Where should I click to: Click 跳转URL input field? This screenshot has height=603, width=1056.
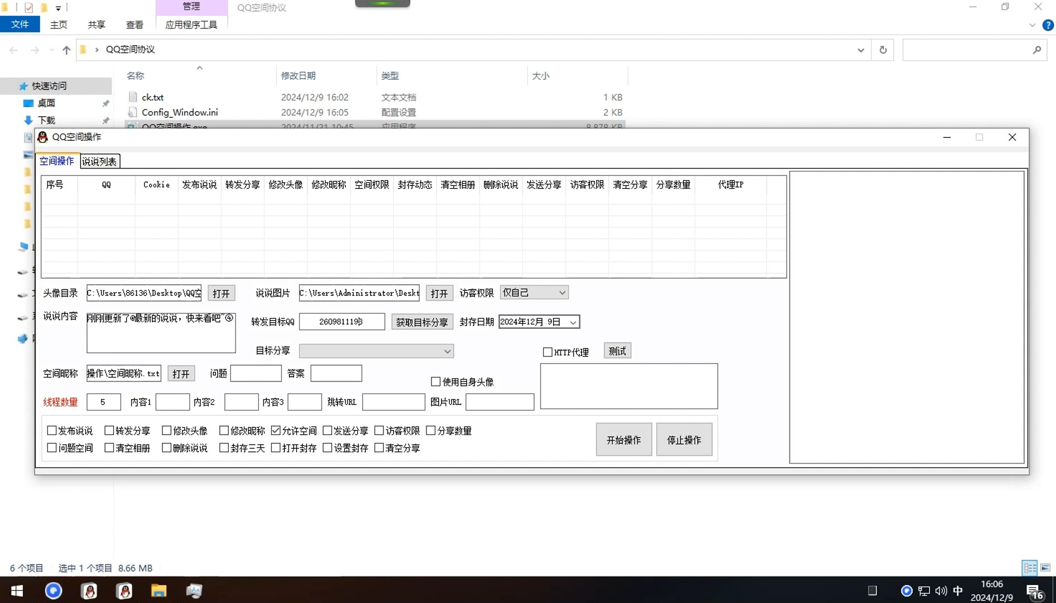(x=393, y=402)
